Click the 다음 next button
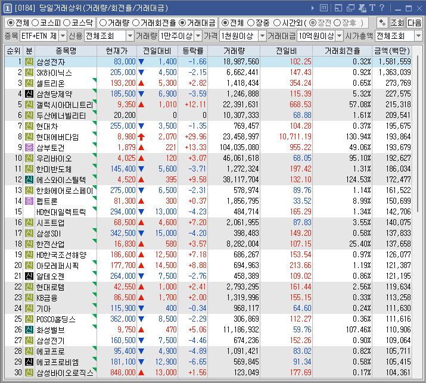 pos(414,23)
